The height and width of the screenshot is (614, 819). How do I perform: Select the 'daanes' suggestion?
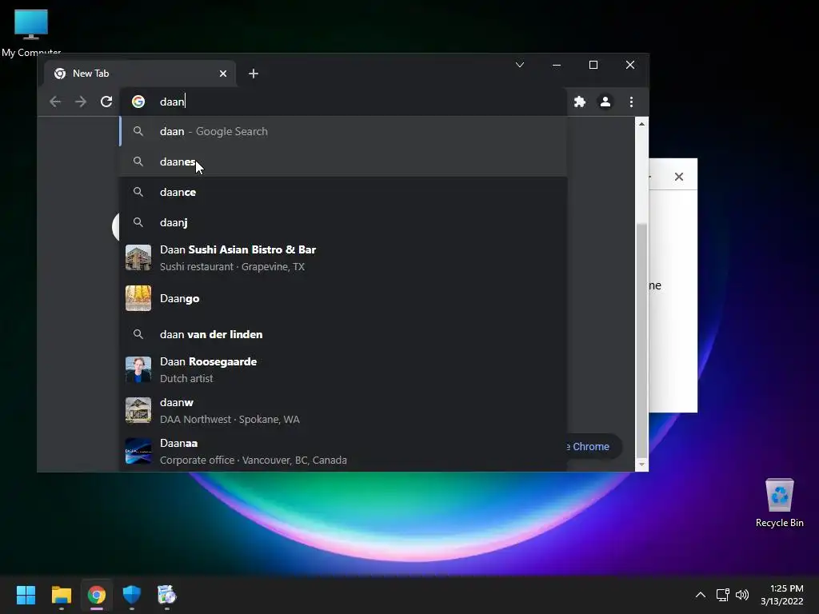coord(344,161)
